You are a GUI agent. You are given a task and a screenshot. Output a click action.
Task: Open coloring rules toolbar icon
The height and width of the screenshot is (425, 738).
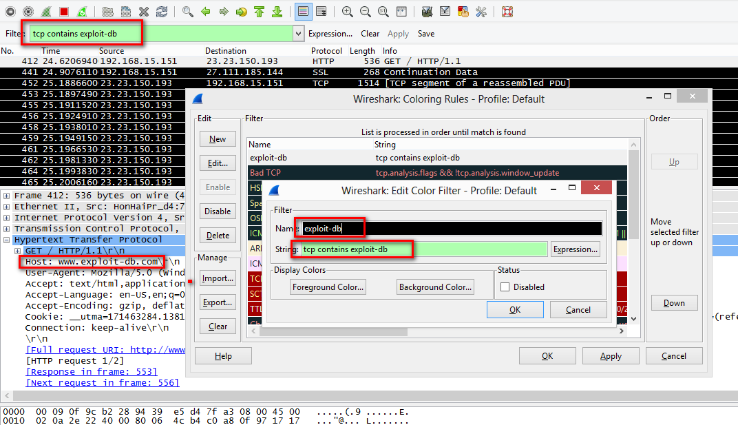463,12
